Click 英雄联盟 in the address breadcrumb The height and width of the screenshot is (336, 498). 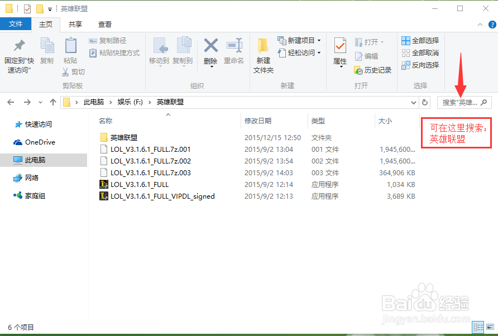(170, 102)
